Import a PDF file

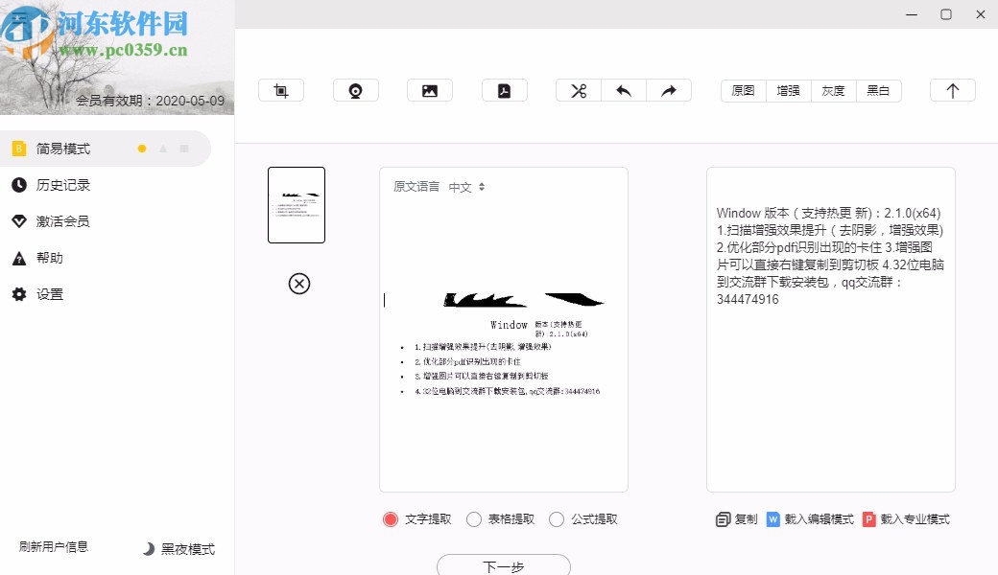tap(505, 89)
